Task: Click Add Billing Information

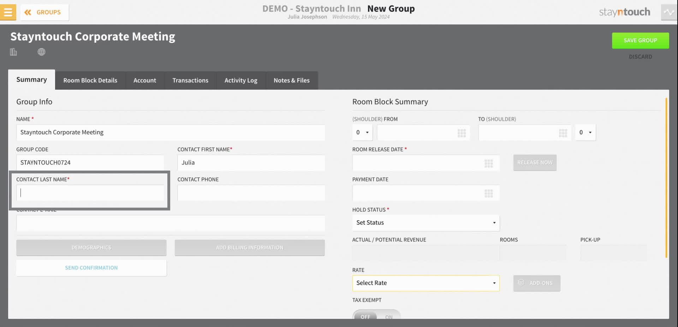Action: [250, 248]
